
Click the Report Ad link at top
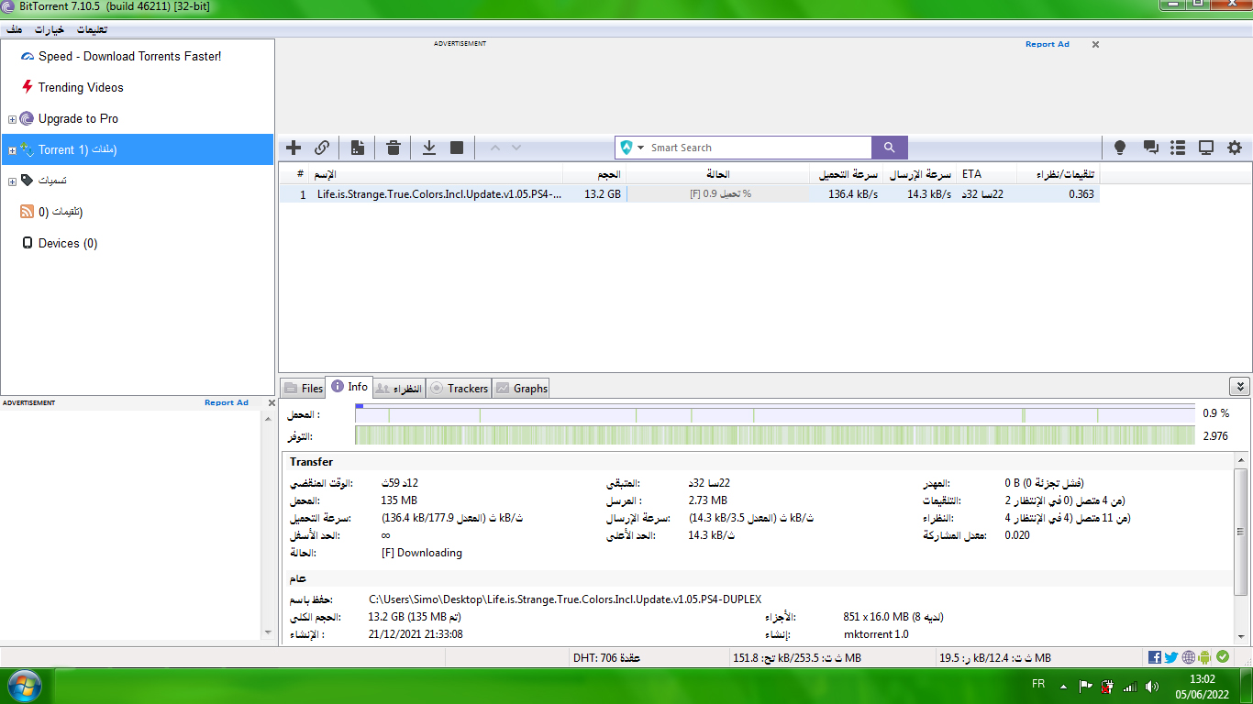[1047, 44]
